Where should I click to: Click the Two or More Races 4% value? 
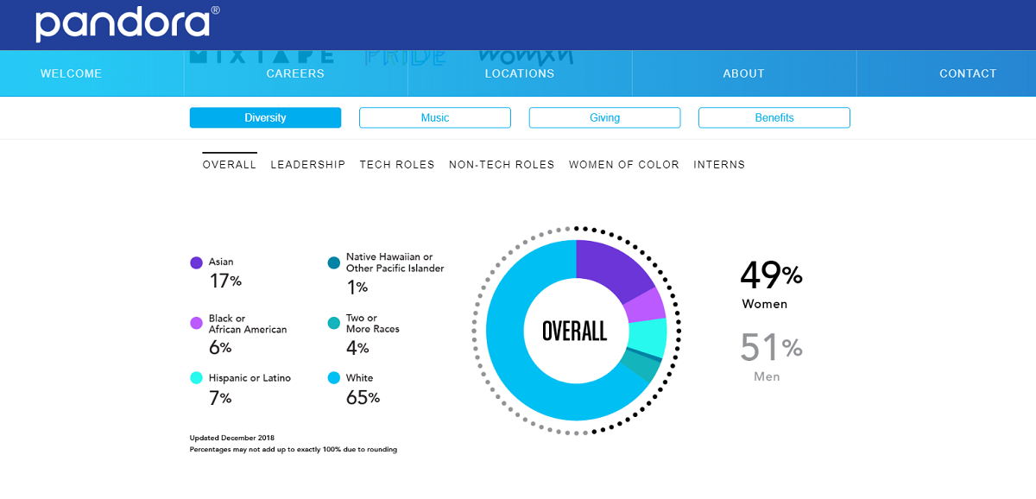(x=358, y=347)
